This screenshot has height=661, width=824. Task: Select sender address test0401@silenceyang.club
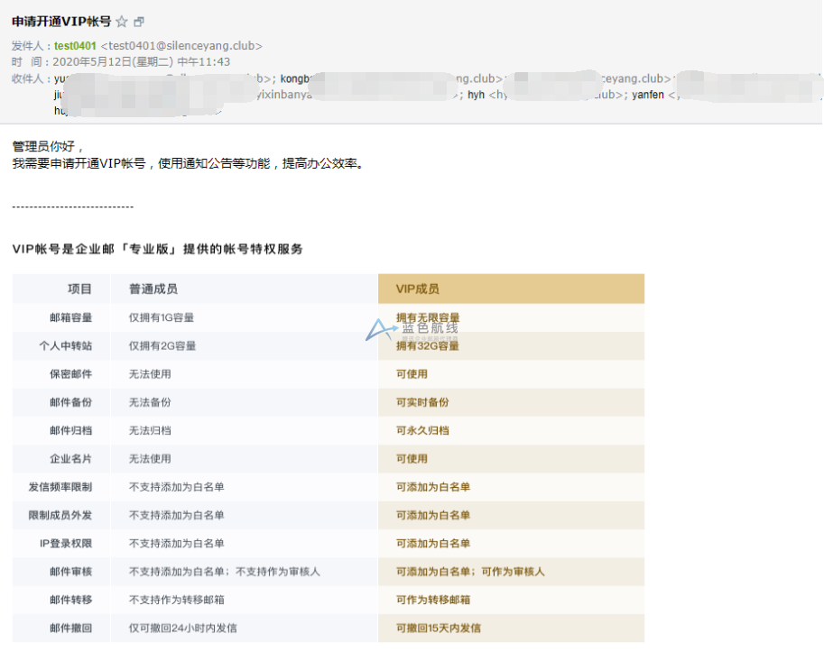pos(181,46)
